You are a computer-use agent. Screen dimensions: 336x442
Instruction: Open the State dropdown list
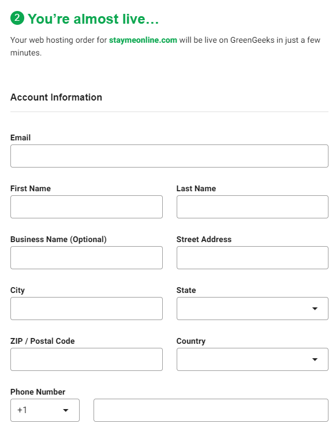[x=252, y=309]
